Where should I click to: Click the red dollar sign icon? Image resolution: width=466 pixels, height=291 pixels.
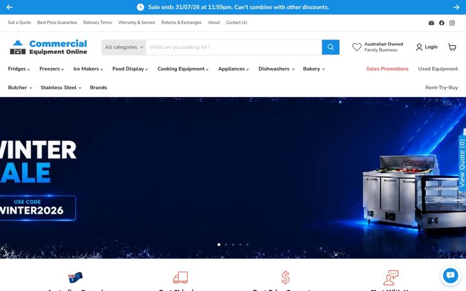coord(285,277)
